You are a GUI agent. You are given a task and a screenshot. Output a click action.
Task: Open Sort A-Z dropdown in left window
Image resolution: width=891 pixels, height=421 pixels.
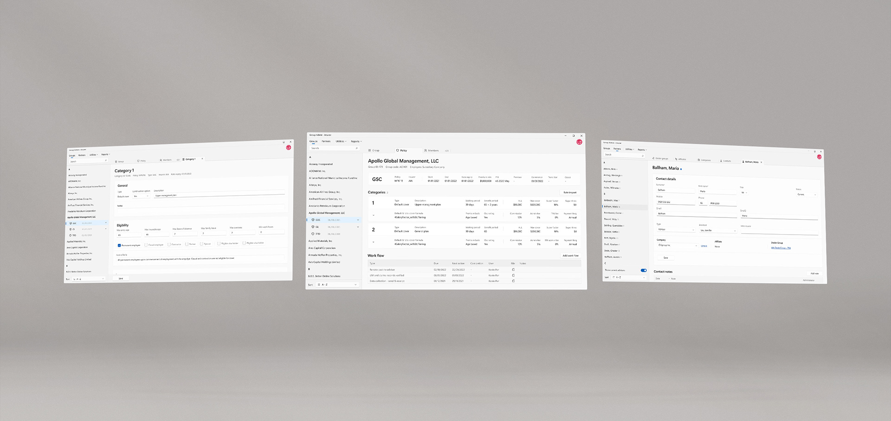88,279
